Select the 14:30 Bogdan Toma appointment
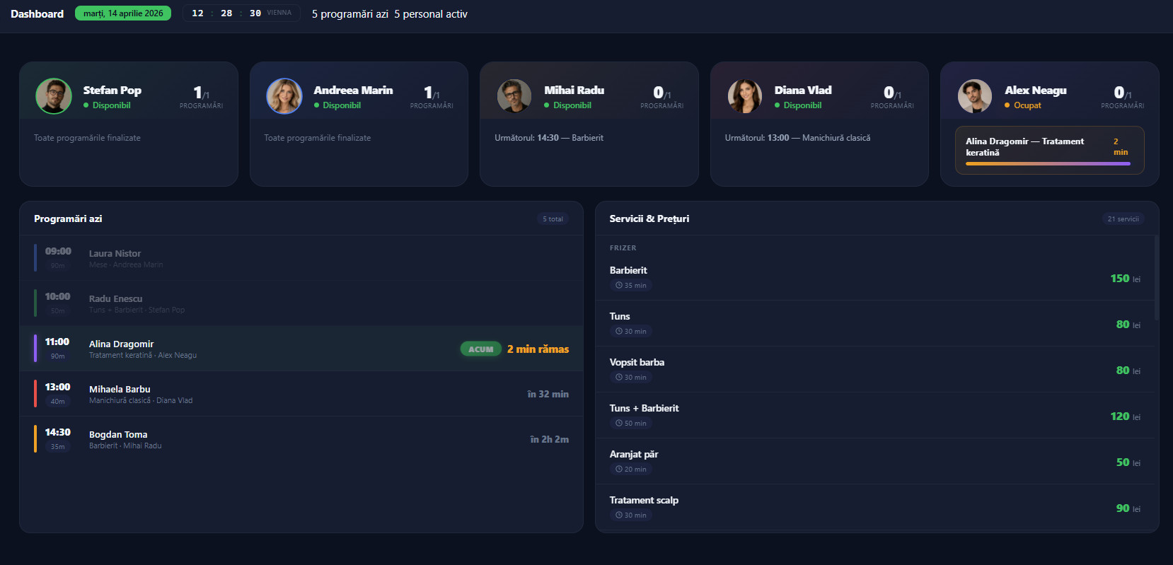The height and width of the screenshot is (565, 1173). (x=301, y=439)
